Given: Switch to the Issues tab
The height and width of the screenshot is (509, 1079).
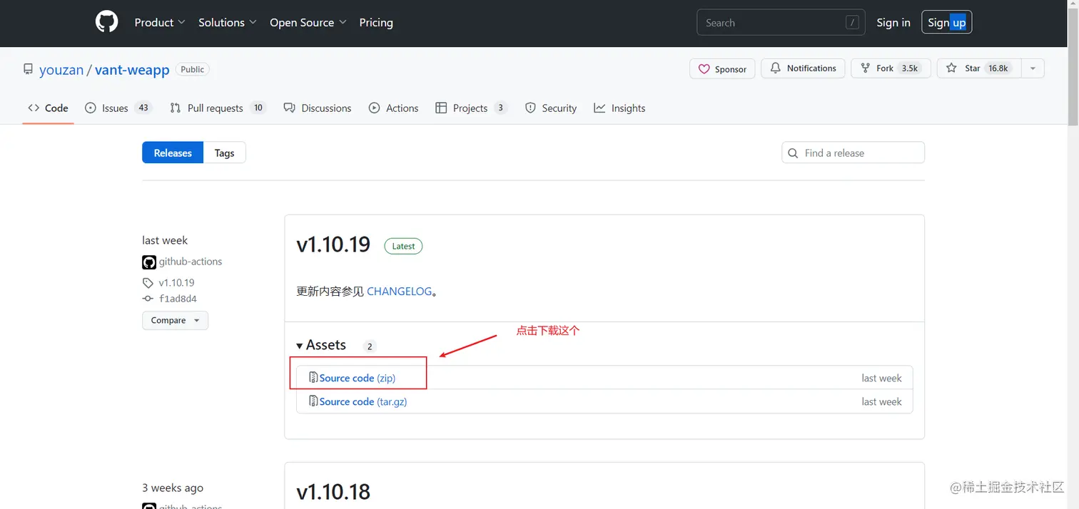Looking at the screenshot, I should 118,108.
